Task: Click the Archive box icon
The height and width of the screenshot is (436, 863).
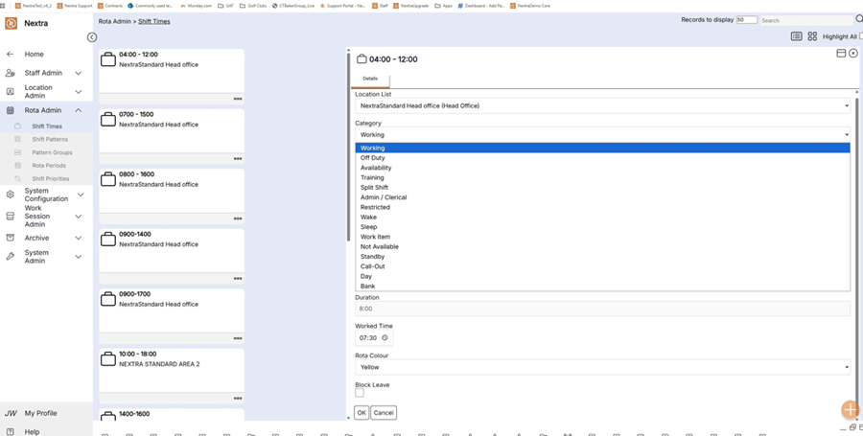Action: [10, 238]
